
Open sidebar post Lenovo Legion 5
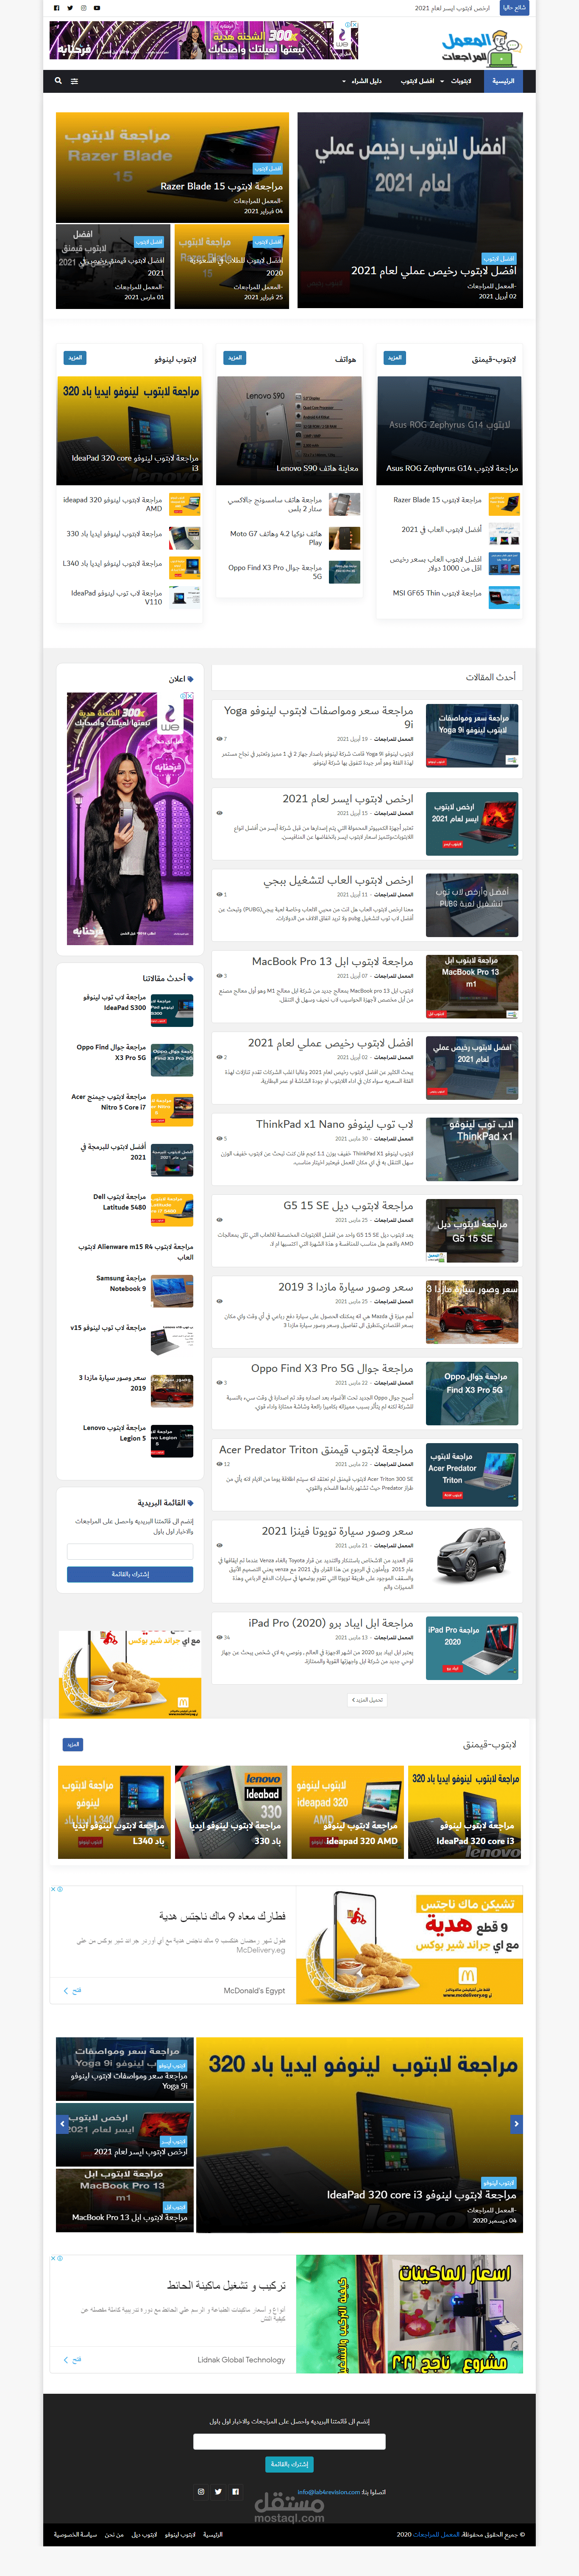(114, 1432)
